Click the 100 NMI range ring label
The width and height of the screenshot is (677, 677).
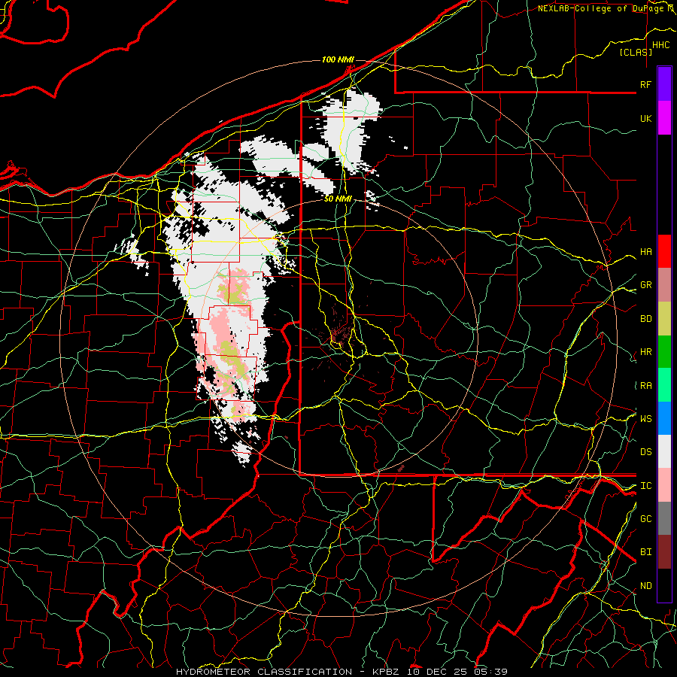(338, 59)
